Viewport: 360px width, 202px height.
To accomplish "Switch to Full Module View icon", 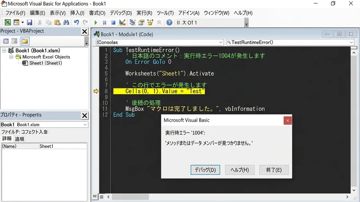I will [102, 197].
